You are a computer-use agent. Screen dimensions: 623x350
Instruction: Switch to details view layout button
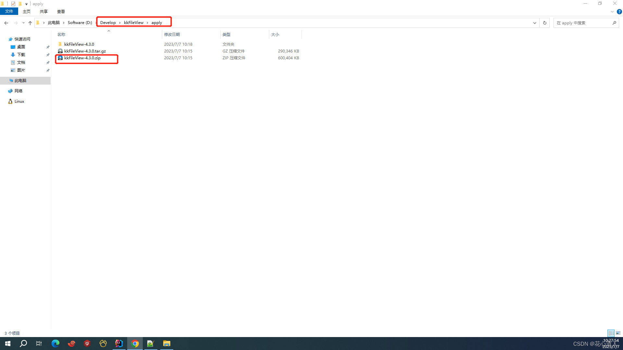tap(611, 333)
